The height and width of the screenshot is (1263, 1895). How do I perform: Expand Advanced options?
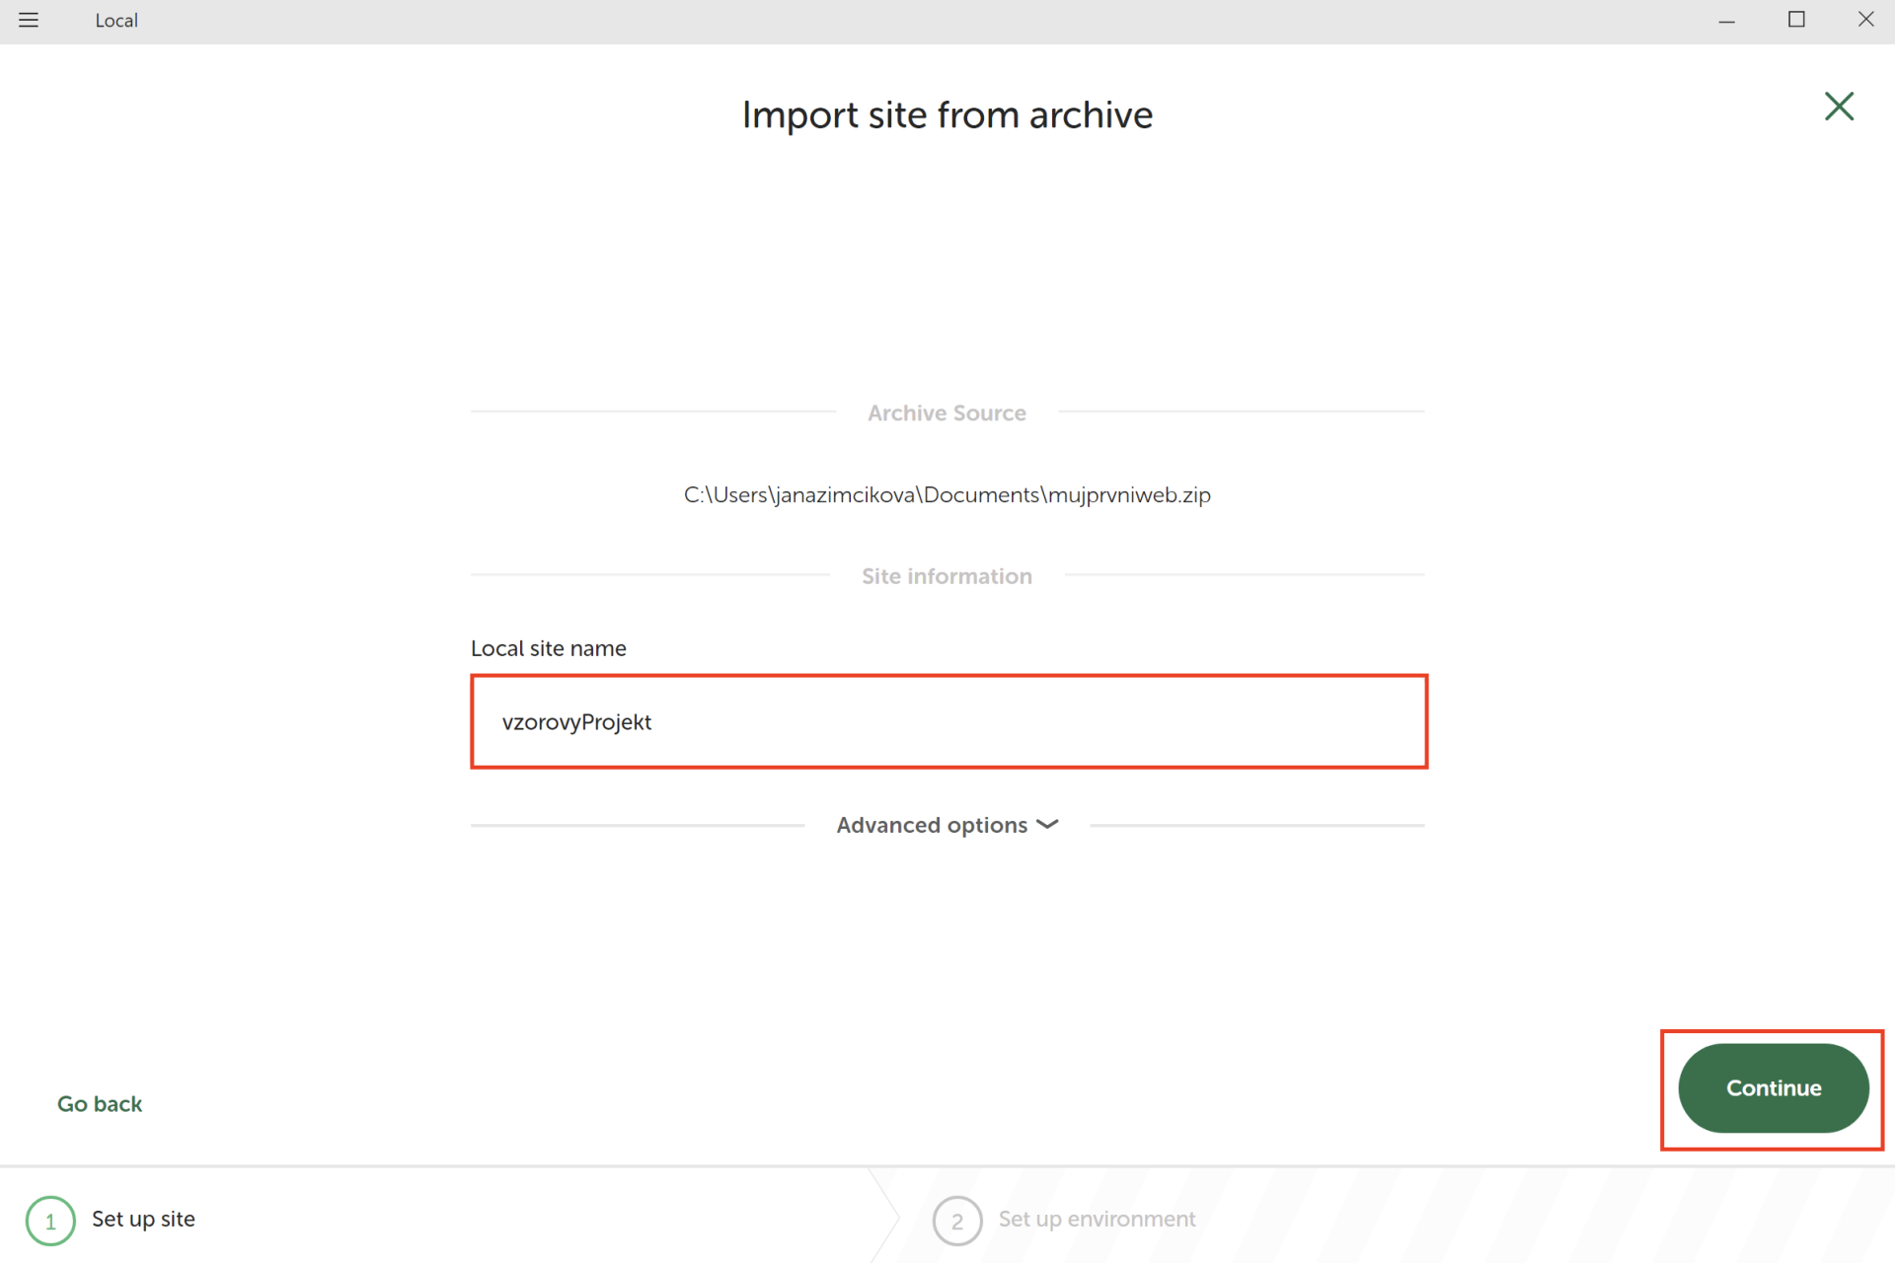pyautogui.click(x=932, y=825)
